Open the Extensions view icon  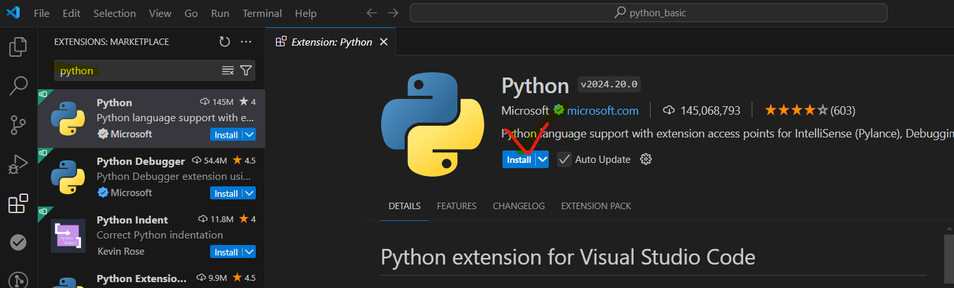[x=18, y=203]
